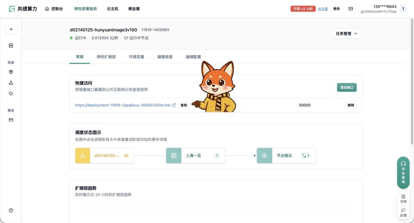Image resolution: width=414 pixels, height=223 pixels.
Task: Open the cube image resource sidebar icon
Action: click(11, 72)
